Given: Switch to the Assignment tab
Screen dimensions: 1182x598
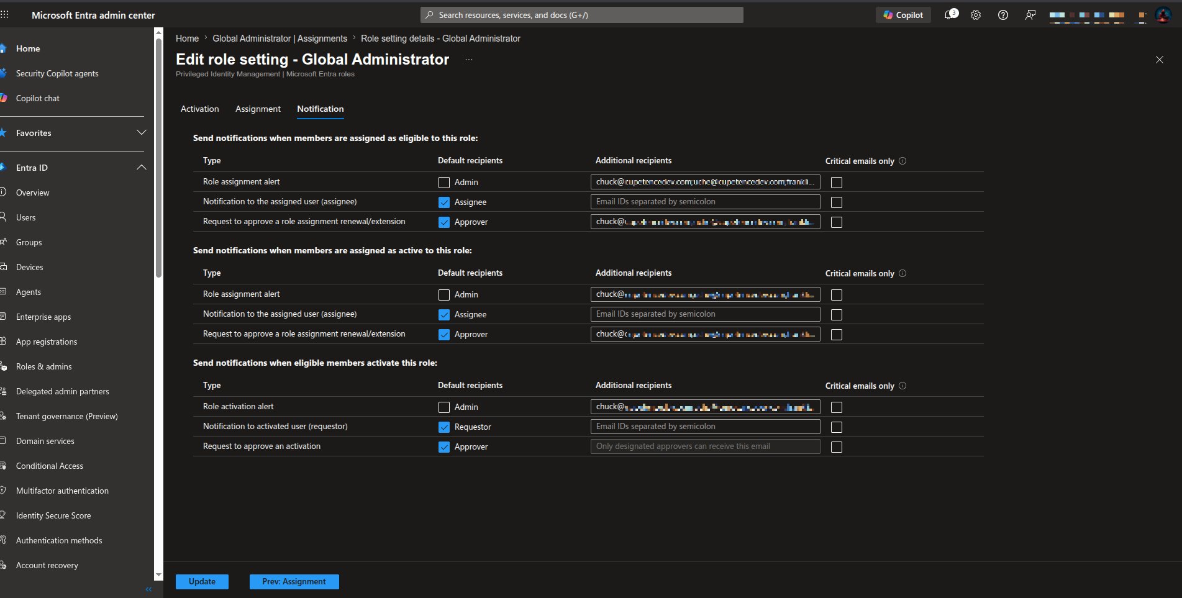Looking at the screenshot, I should 258,109.
